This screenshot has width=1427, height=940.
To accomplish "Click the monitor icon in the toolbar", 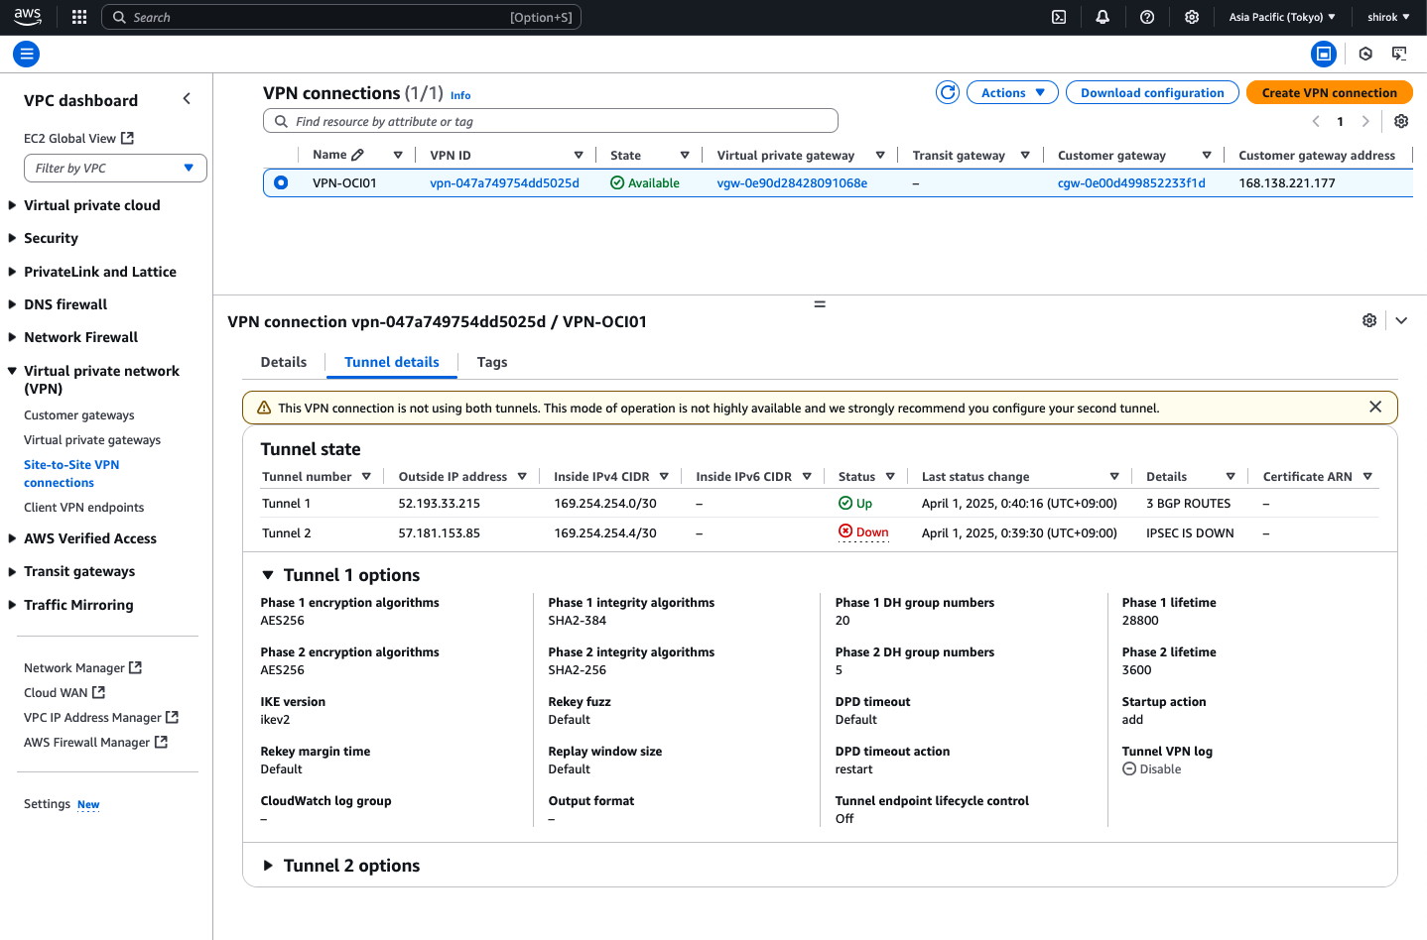I will (x=1399, y=55).
